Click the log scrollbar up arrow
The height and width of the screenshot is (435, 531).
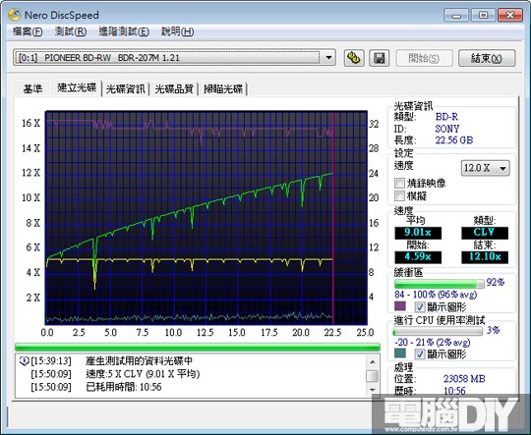[x=373, y=362]
